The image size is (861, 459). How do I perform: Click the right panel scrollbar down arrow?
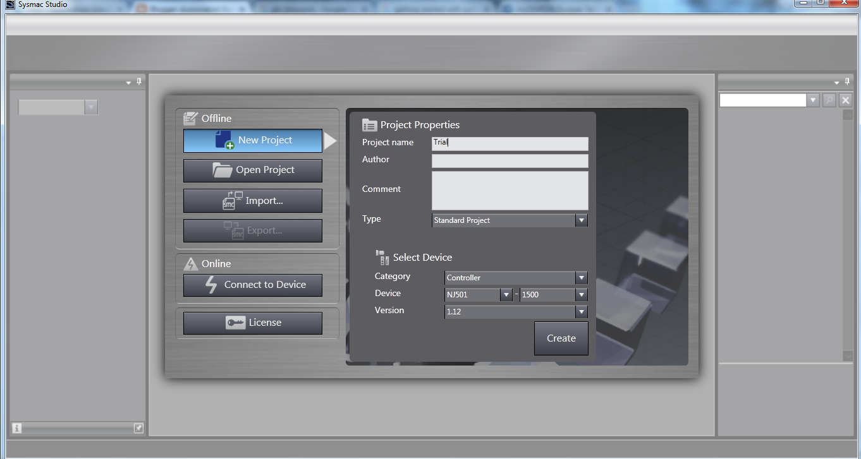(x=848, y=356)
